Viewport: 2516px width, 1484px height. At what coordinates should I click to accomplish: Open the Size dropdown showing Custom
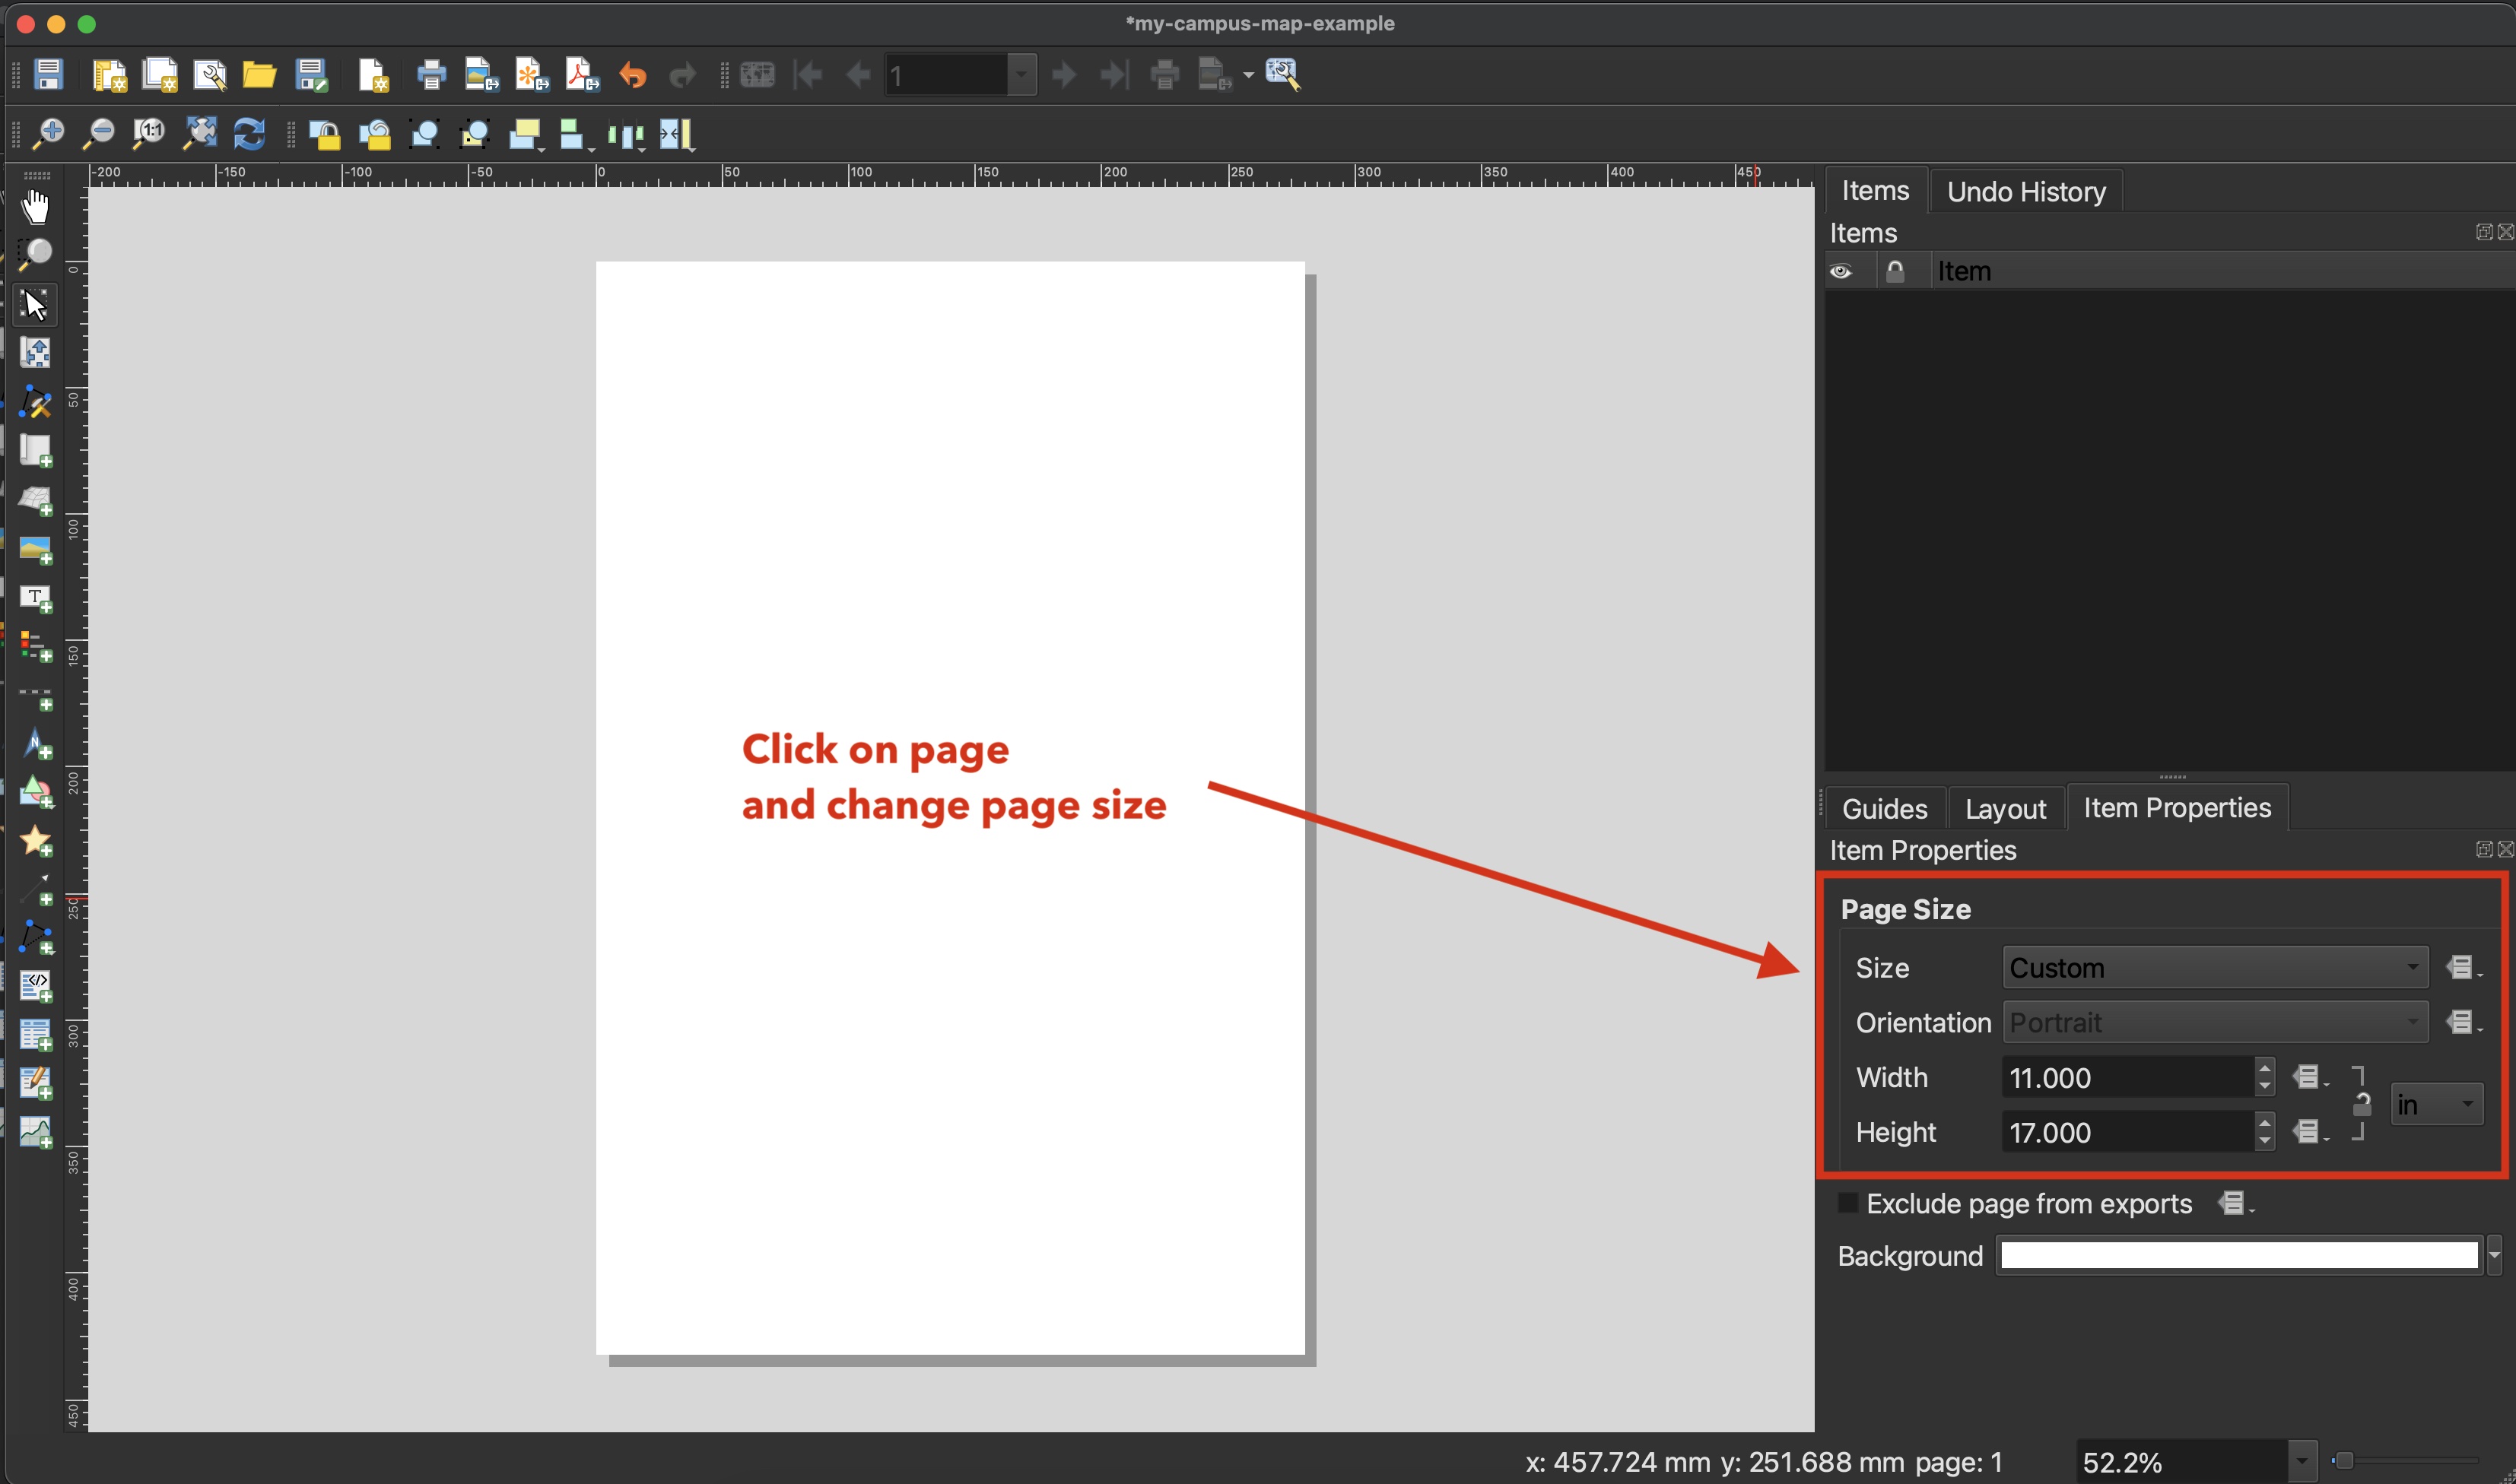pyautogui.click(x=2215, y=968)
